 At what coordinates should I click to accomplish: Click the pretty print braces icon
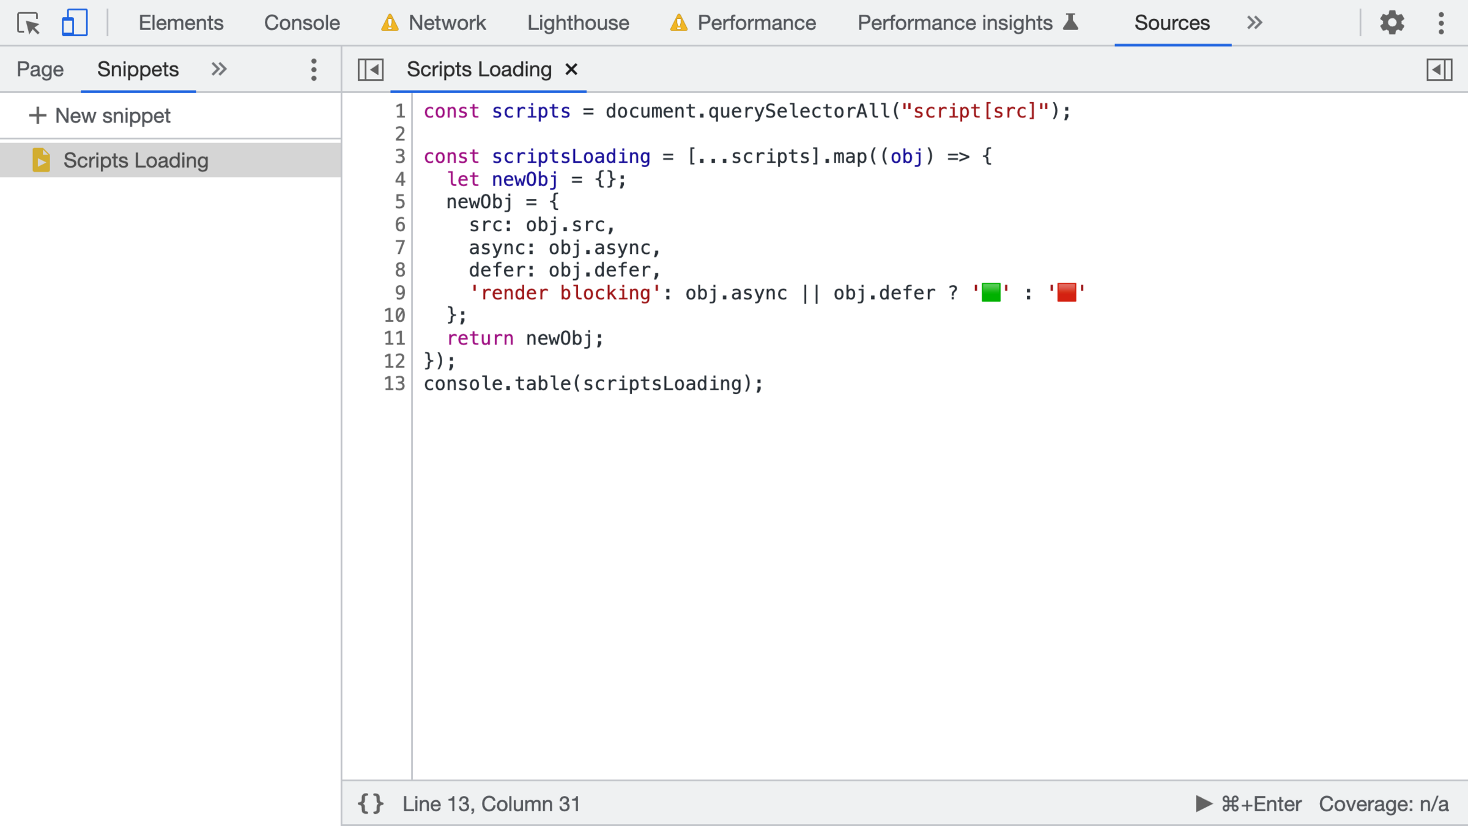[371, 803]
